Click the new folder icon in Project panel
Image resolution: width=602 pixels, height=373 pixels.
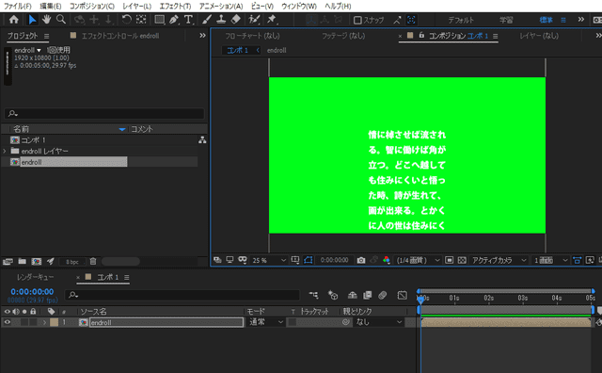pos(23,262)
